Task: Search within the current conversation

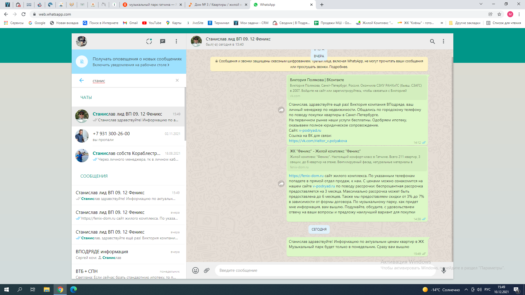Action: [432, 41]
